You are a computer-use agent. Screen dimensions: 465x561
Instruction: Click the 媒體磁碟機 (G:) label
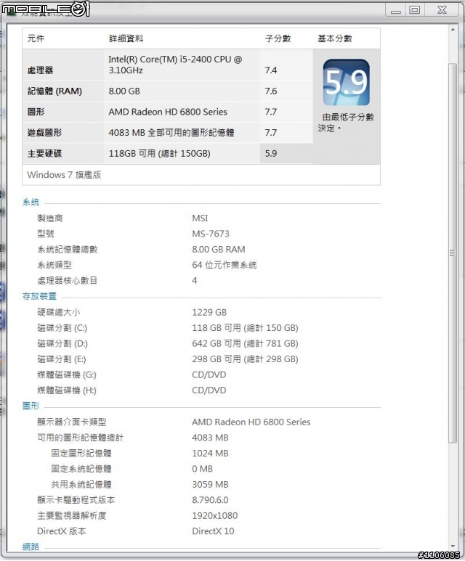(x=67, y=375)
